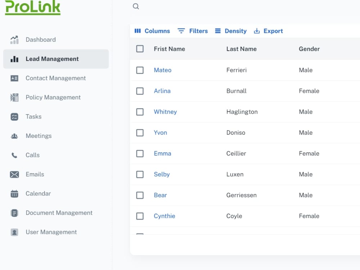Open lead Yvon's record
360x270 pixels.
(x=160, y=133)
